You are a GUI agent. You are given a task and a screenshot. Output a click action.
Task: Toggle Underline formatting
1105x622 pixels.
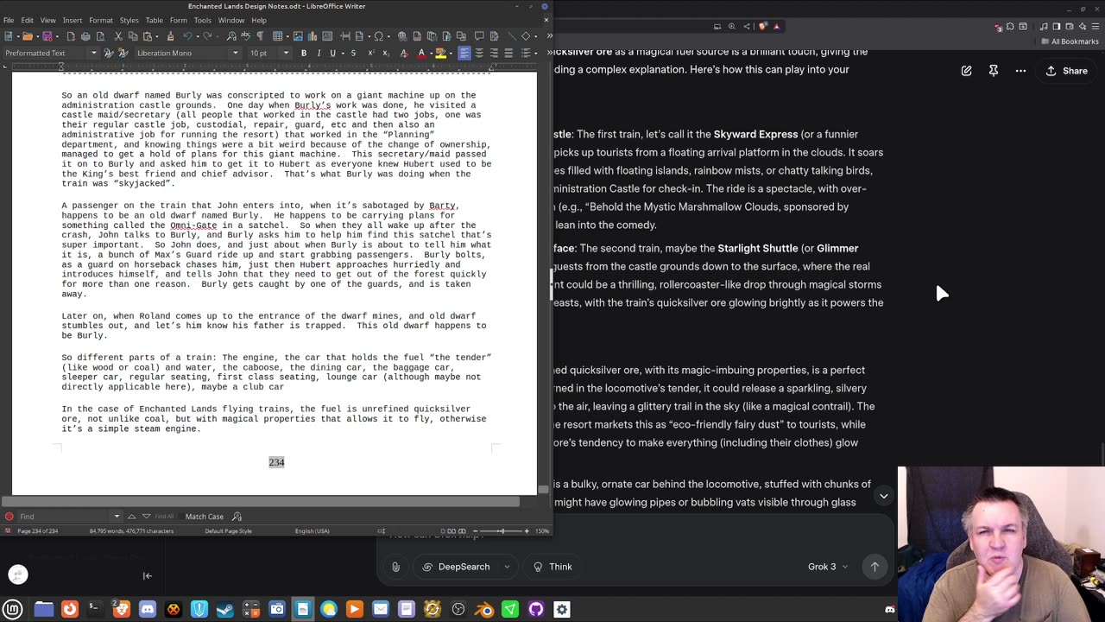coord(332,53)
